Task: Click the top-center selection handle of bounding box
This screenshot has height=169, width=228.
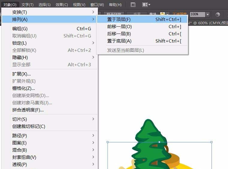Action: (159, 142)
